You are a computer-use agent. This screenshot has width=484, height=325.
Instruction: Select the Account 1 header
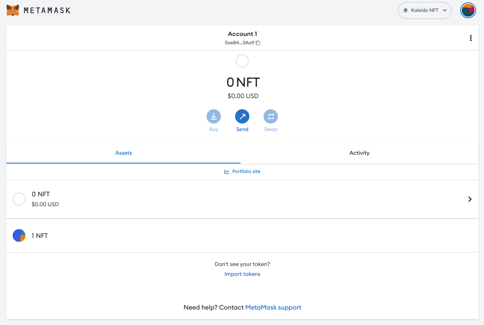click(x=242, y=34)
